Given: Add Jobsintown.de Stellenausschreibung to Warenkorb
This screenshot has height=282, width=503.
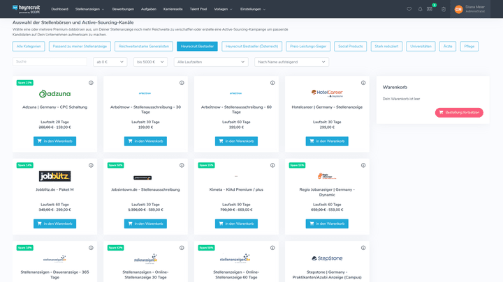Looking at the screenshot, I should pyautogui.click(x=145, y=224).
